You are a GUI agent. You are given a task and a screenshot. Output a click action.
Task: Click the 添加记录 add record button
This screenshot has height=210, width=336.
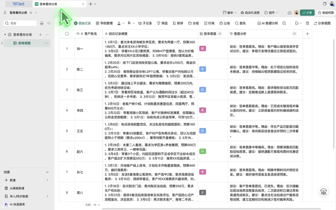click(82, 23)
